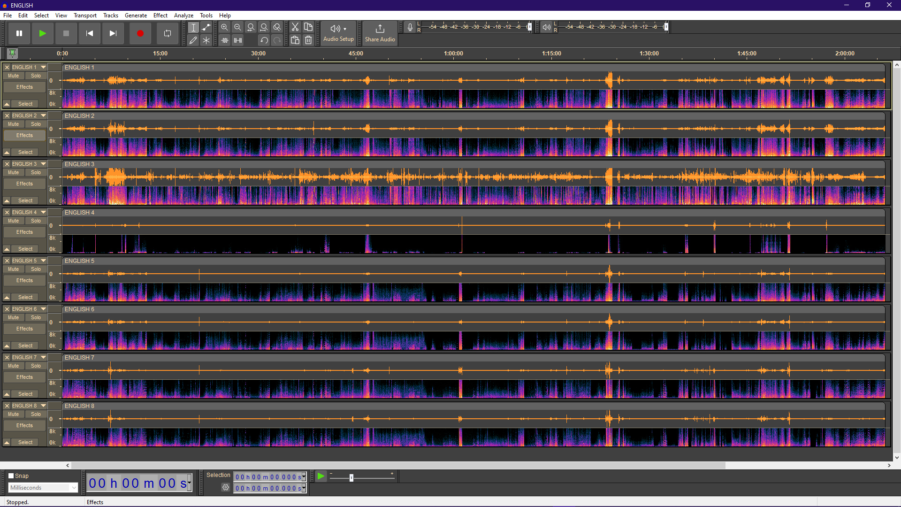The height and width of the screenshot is (507, 901).
Task: Click Effects button on ENGLISH 2 track
Action: tap(25, 135)
